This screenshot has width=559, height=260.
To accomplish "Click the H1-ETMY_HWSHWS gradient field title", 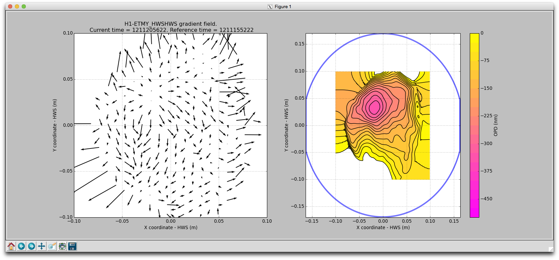I will (171, 24).
